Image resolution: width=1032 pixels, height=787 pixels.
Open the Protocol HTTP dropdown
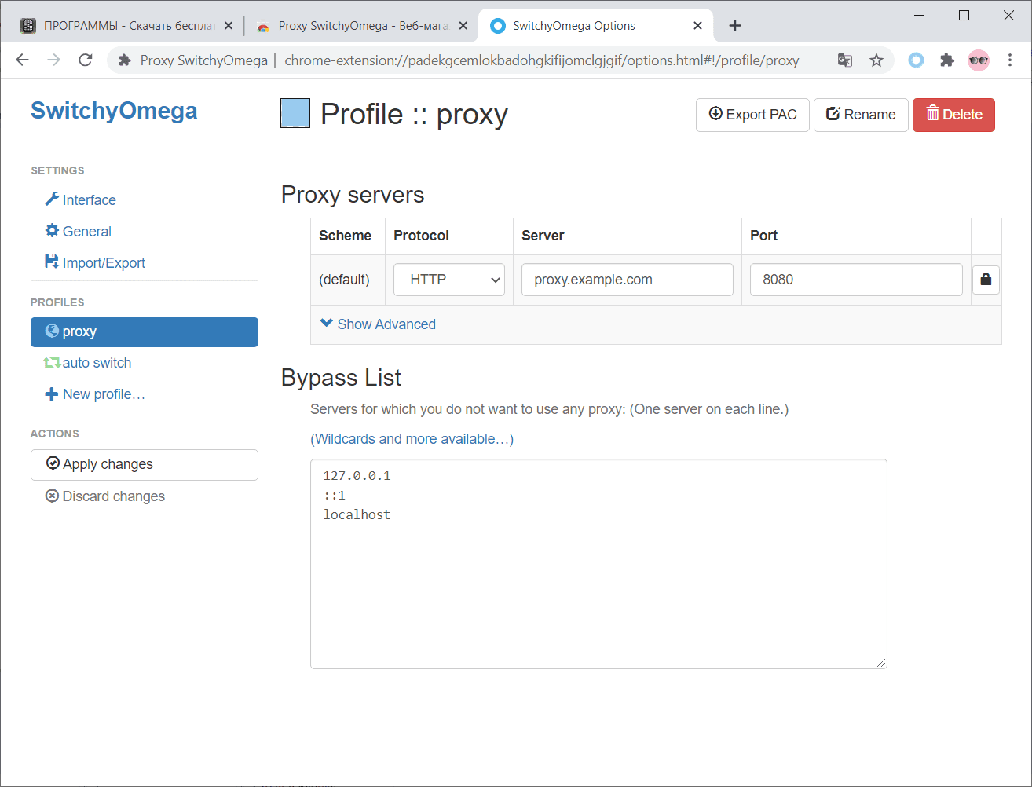pyautogui.click(x=449, y=280)
